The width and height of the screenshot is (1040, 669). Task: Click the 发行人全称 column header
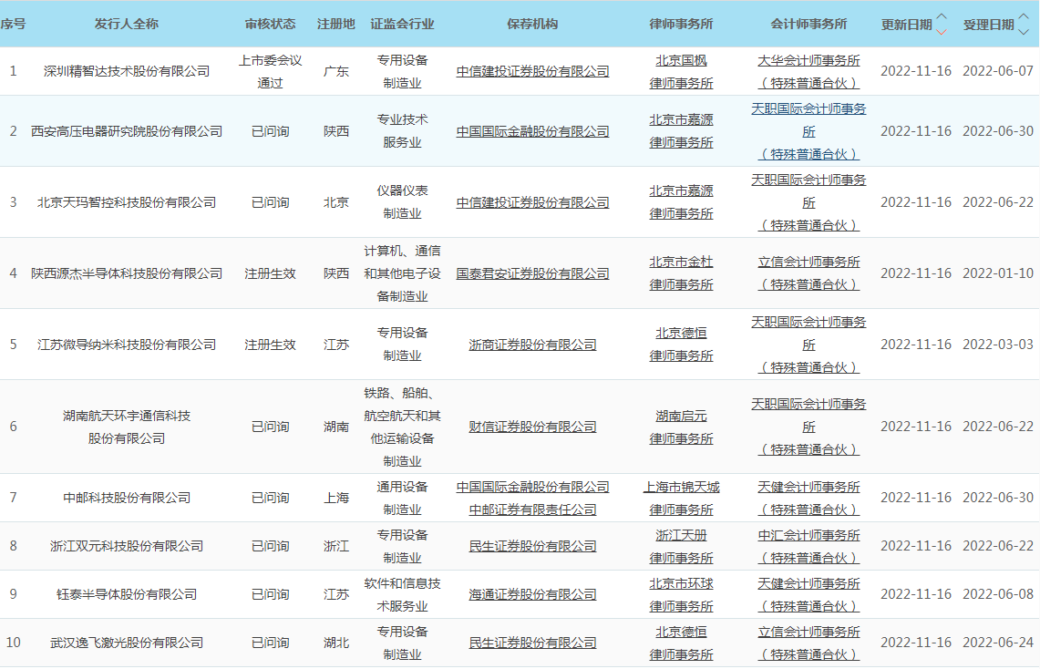pos(127,24)
